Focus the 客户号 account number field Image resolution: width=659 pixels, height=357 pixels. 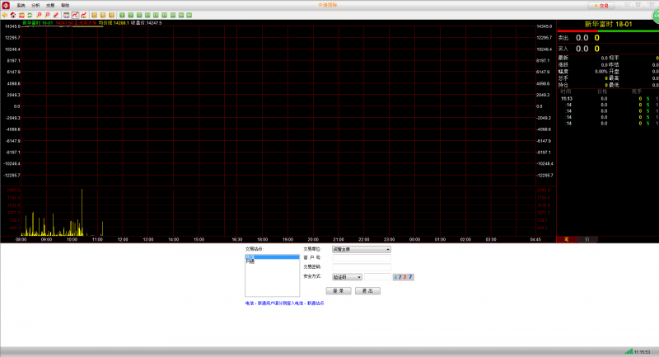click(362, 258)
